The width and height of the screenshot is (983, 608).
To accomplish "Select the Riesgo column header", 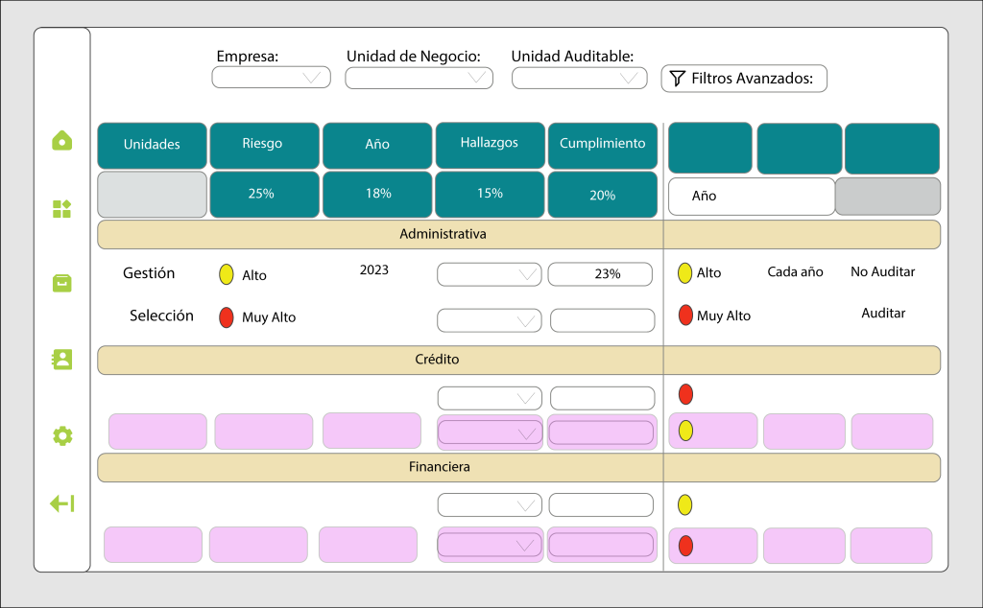I will point(264,145).
